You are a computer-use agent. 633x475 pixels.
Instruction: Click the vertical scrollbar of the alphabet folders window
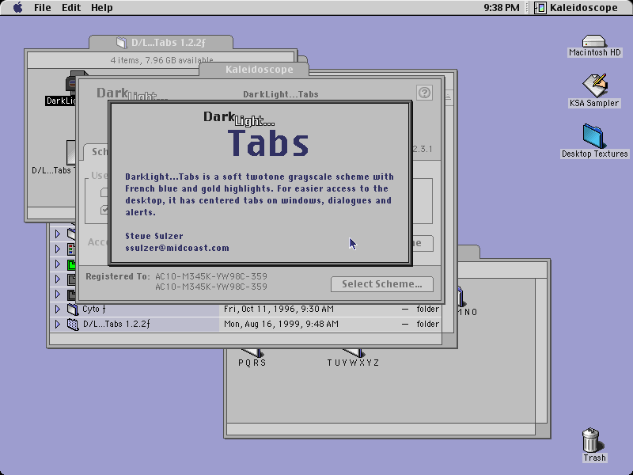click(x=541, y=351)
